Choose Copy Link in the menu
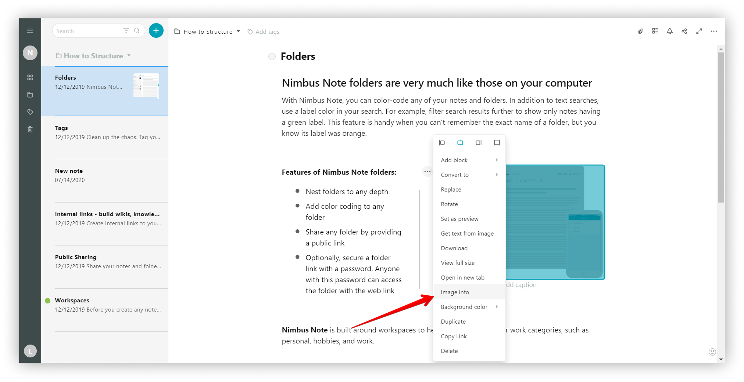This screenshot has width=744, height=382. [x=469, y=336]
